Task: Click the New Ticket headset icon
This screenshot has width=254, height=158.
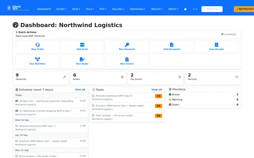Action: 37,45
